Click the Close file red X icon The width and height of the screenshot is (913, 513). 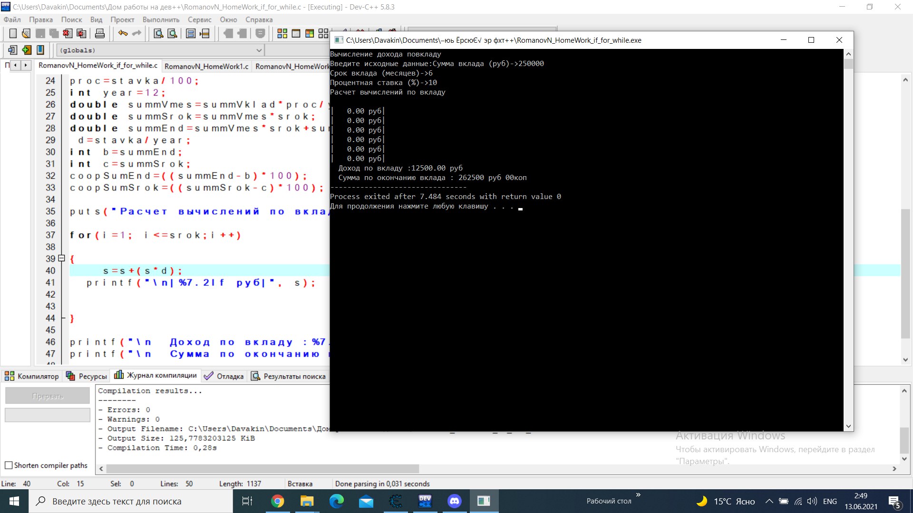click(x=68, y=33)
